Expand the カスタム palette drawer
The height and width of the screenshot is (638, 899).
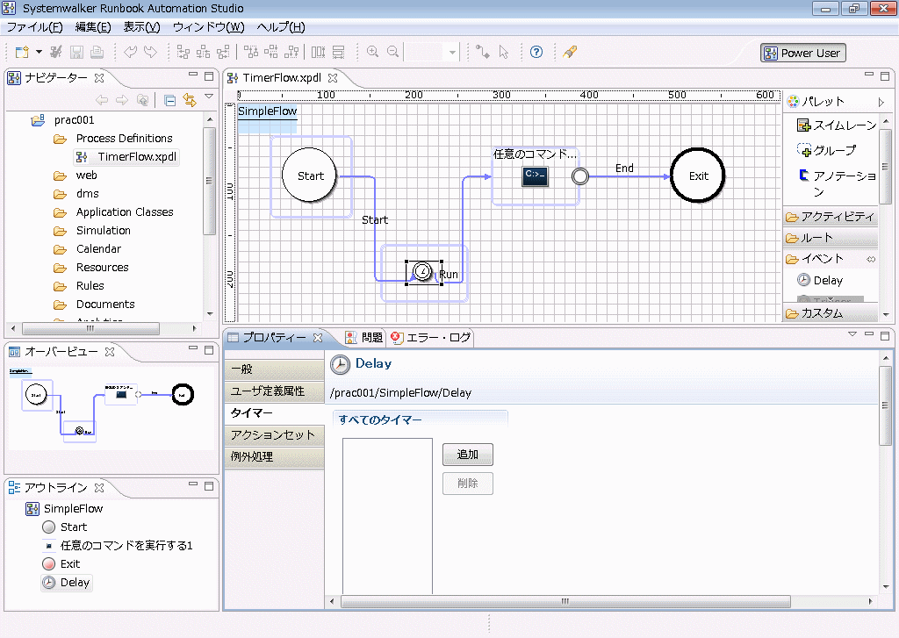click(831, 313)
